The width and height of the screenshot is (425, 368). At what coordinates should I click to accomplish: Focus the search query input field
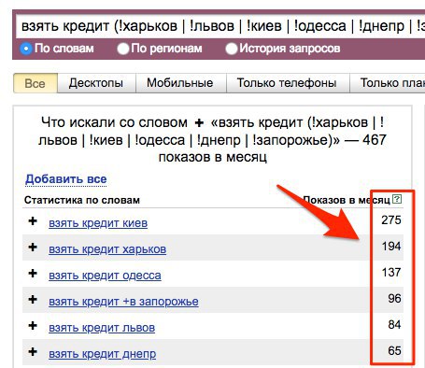[x=220, y=26]
